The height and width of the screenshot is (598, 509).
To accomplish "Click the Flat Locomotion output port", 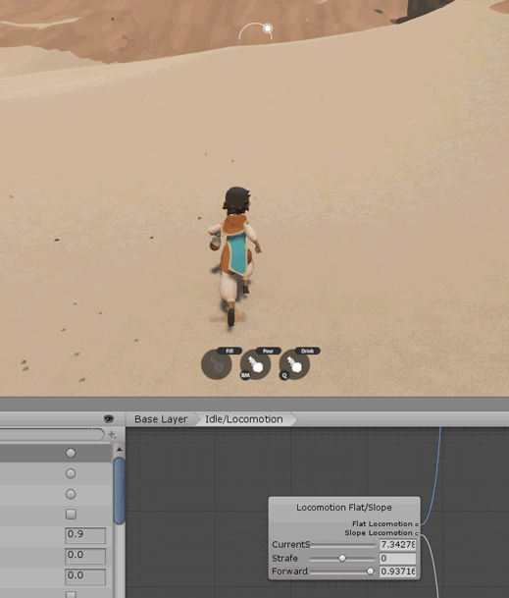I will 417,524.
